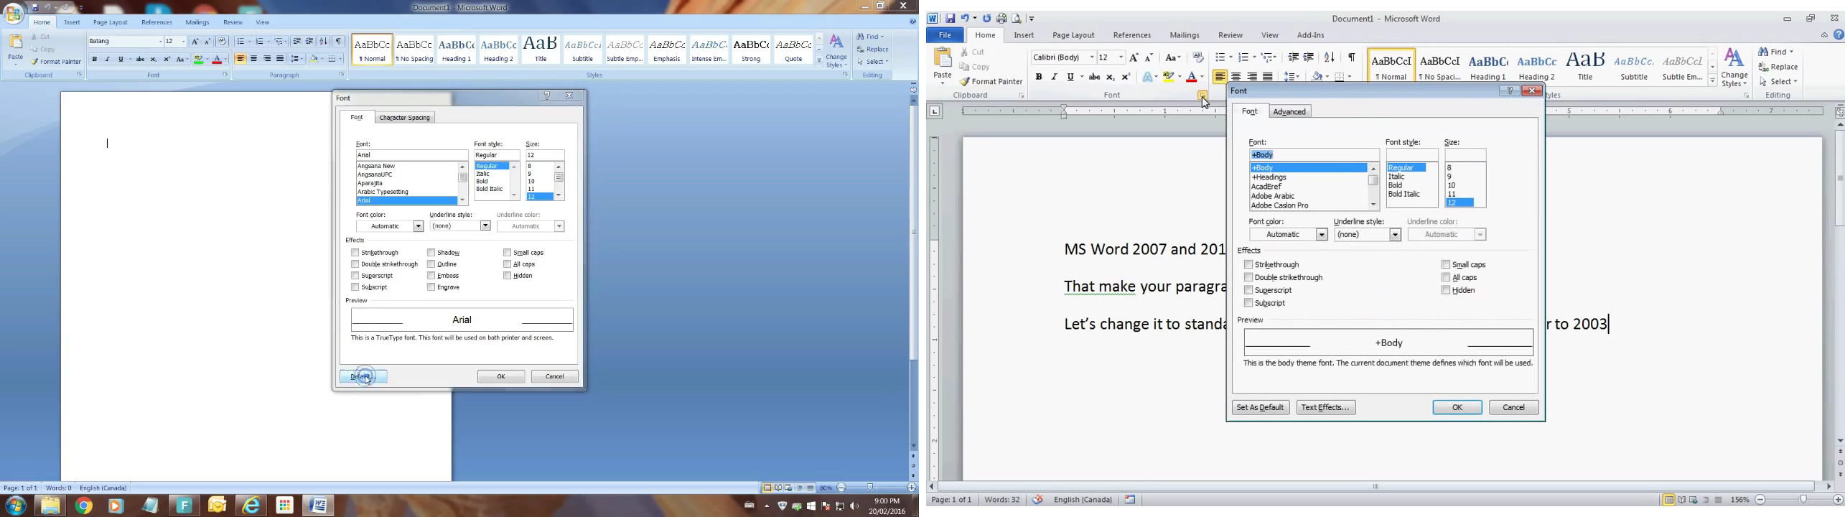Viewport: 1845px width, 517px height.
Task: Open Add-Ins tab in right Word 2010
Action: point(1310,35)
